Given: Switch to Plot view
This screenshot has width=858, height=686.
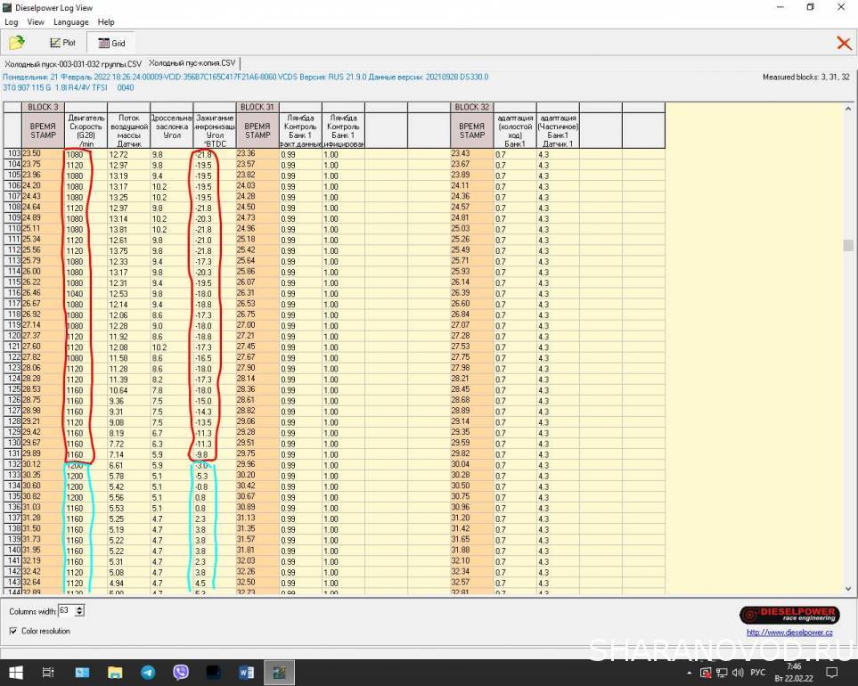Looking at the screenshot, I should (x=62, y=43).
